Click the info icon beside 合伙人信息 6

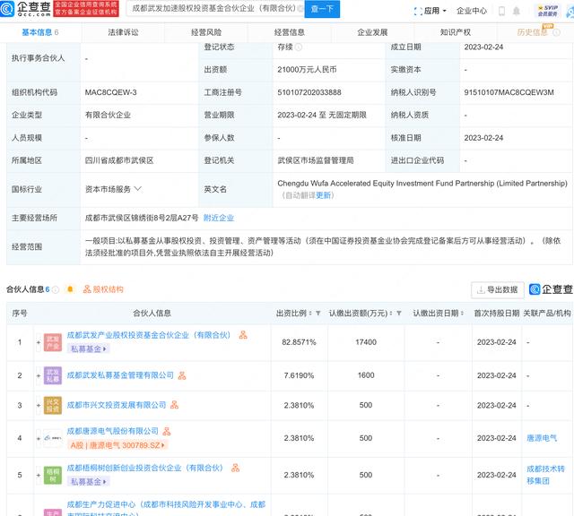[56, 289]
